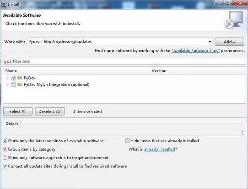248x189 pixels.
Task: Click the PyDev category icon
Action: click(20, 78)
